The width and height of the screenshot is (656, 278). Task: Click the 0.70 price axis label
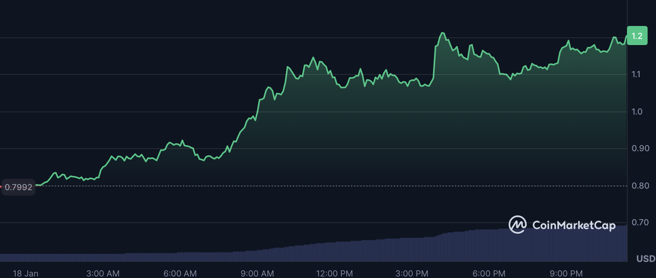tap(640, 222)
